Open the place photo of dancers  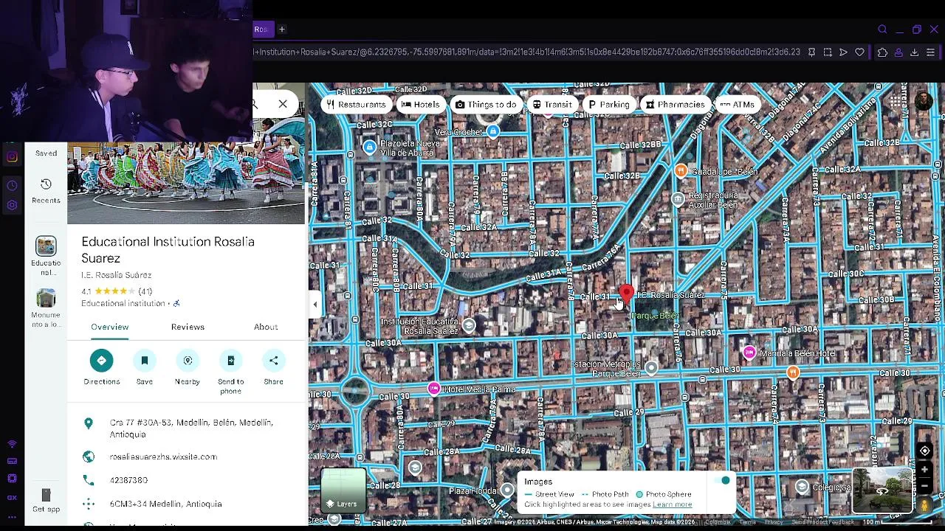[x=186, y=183]
